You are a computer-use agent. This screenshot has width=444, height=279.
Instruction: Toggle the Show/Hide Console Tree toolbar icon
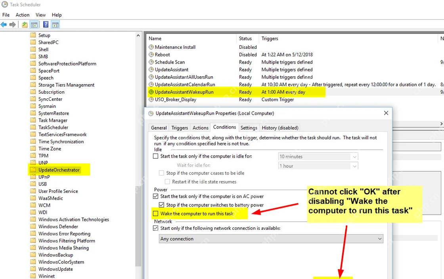point(34,25)
